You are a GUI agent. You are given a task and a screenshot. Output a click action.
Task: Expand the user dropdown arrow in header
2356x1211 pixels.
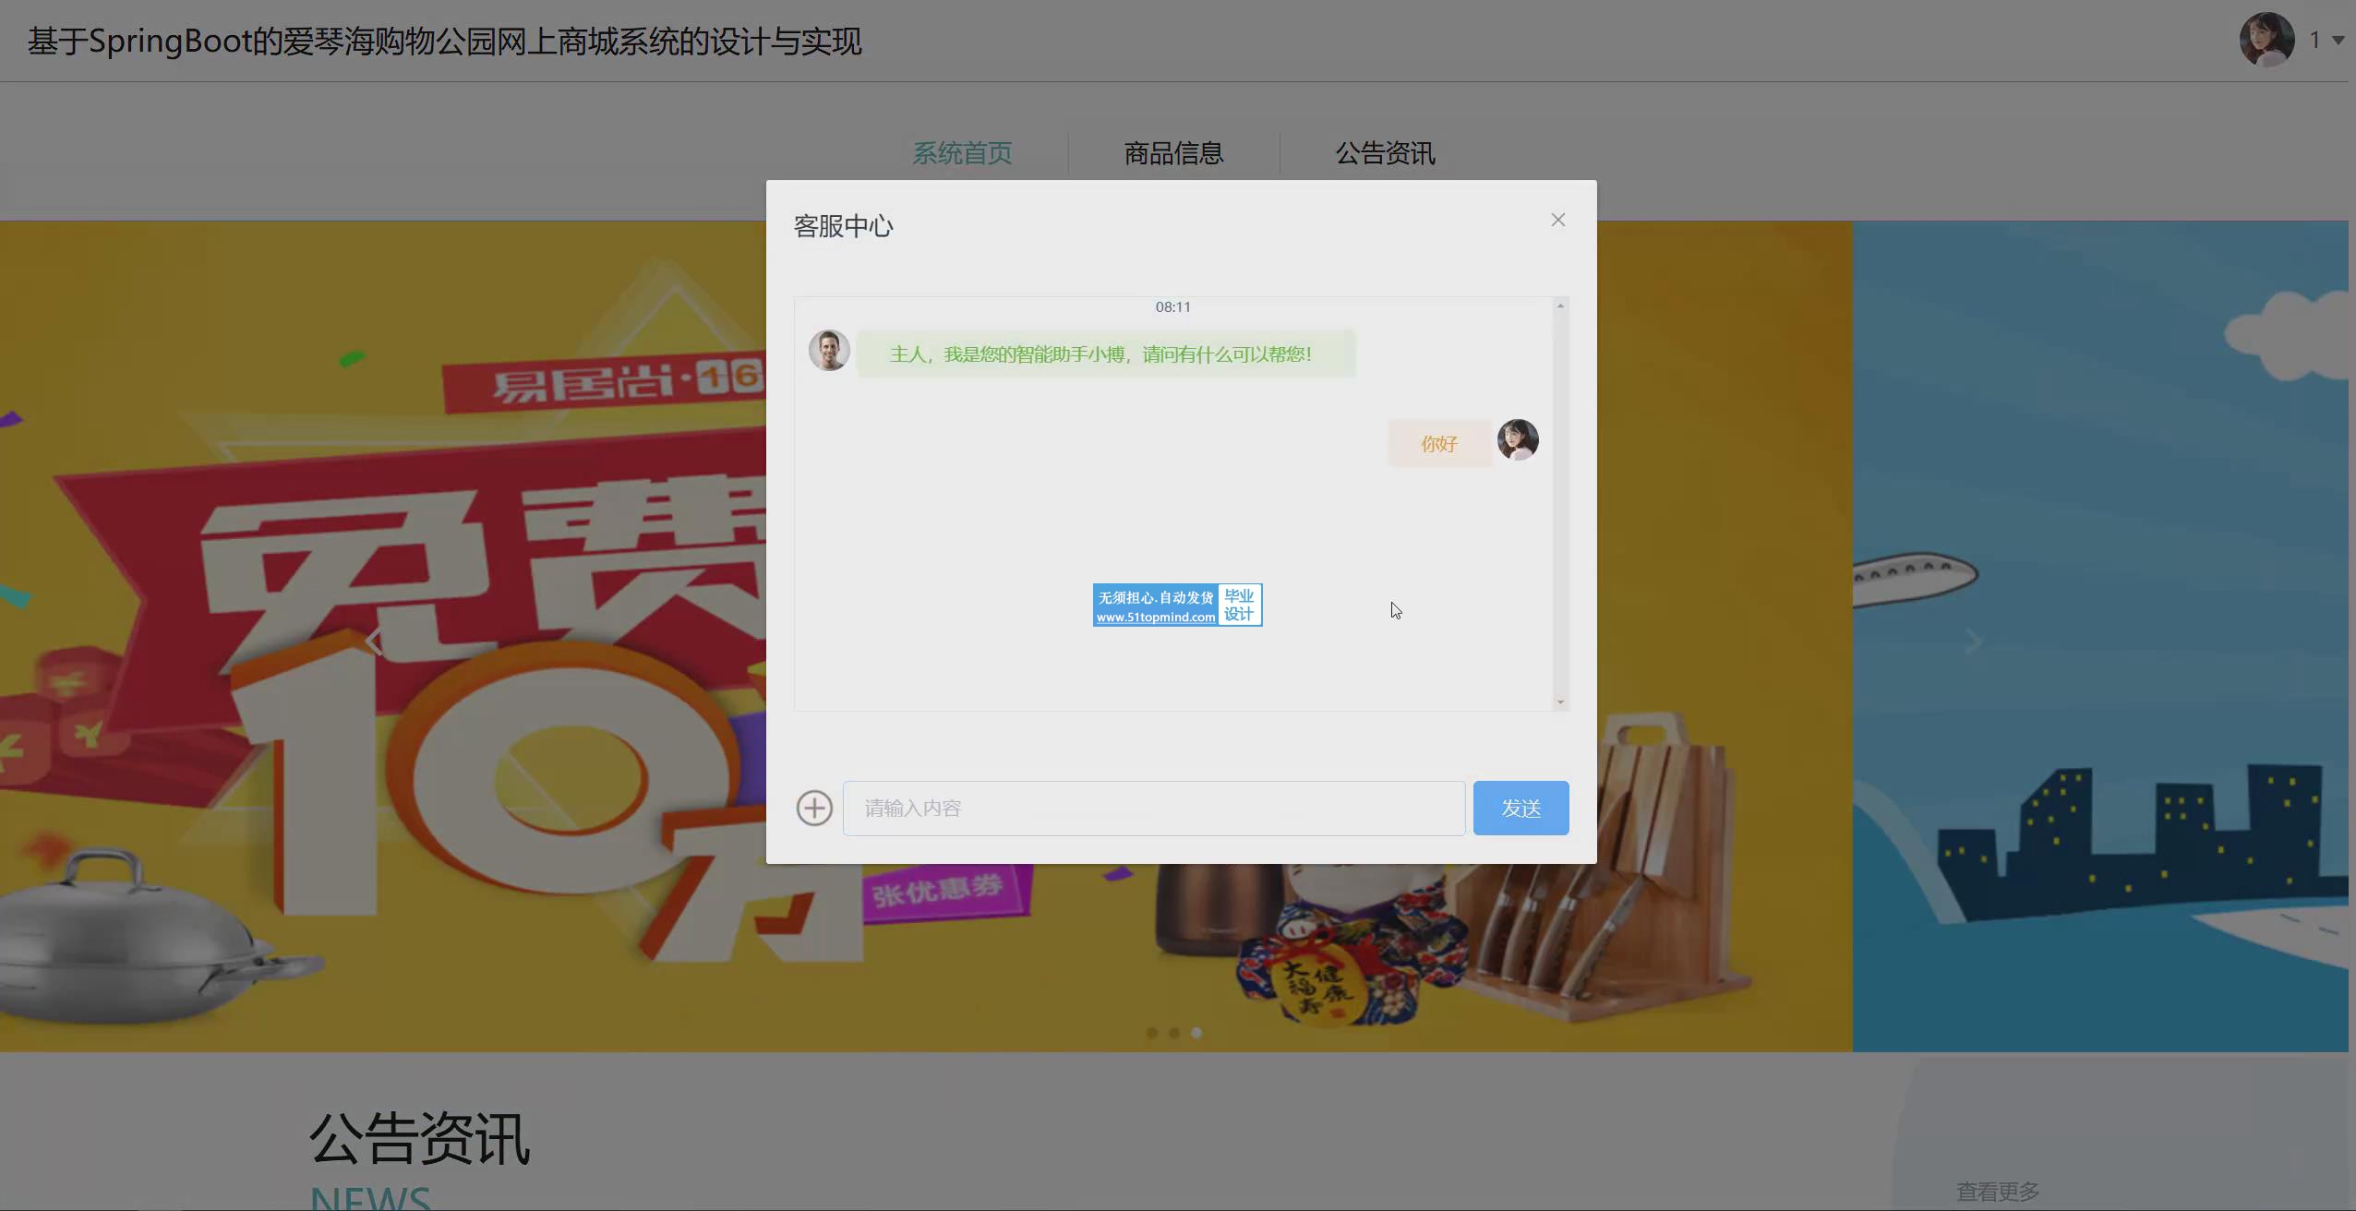pyautogui.click(x=2338, y=41)
